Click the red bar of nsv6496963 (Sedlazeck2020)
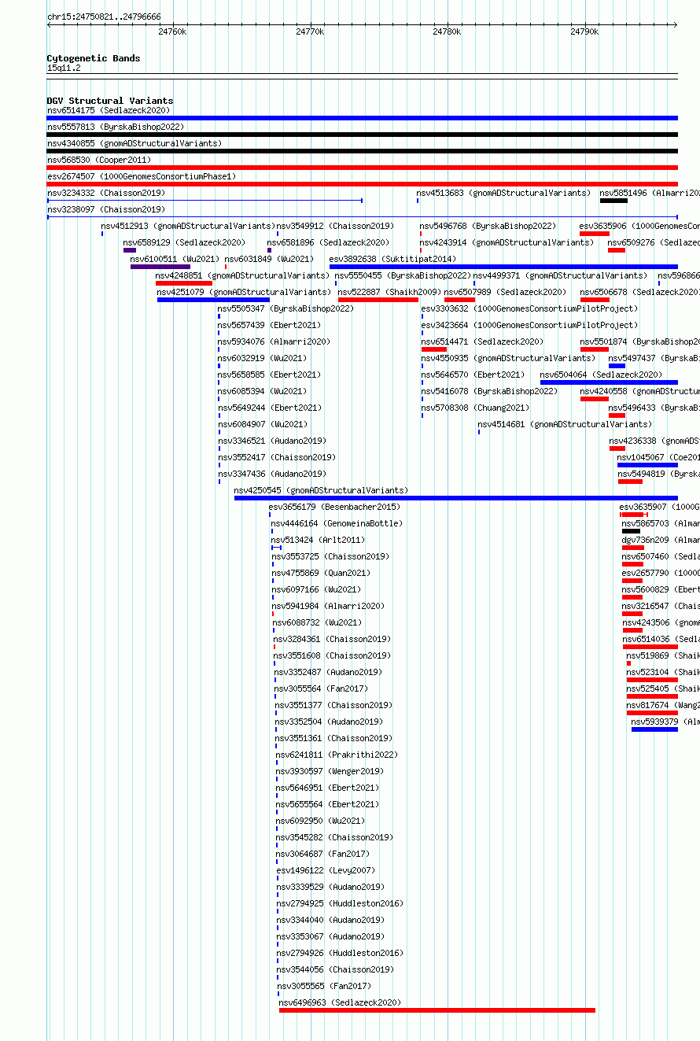This screenshot has height=1041, width=700. point(437,1010)
